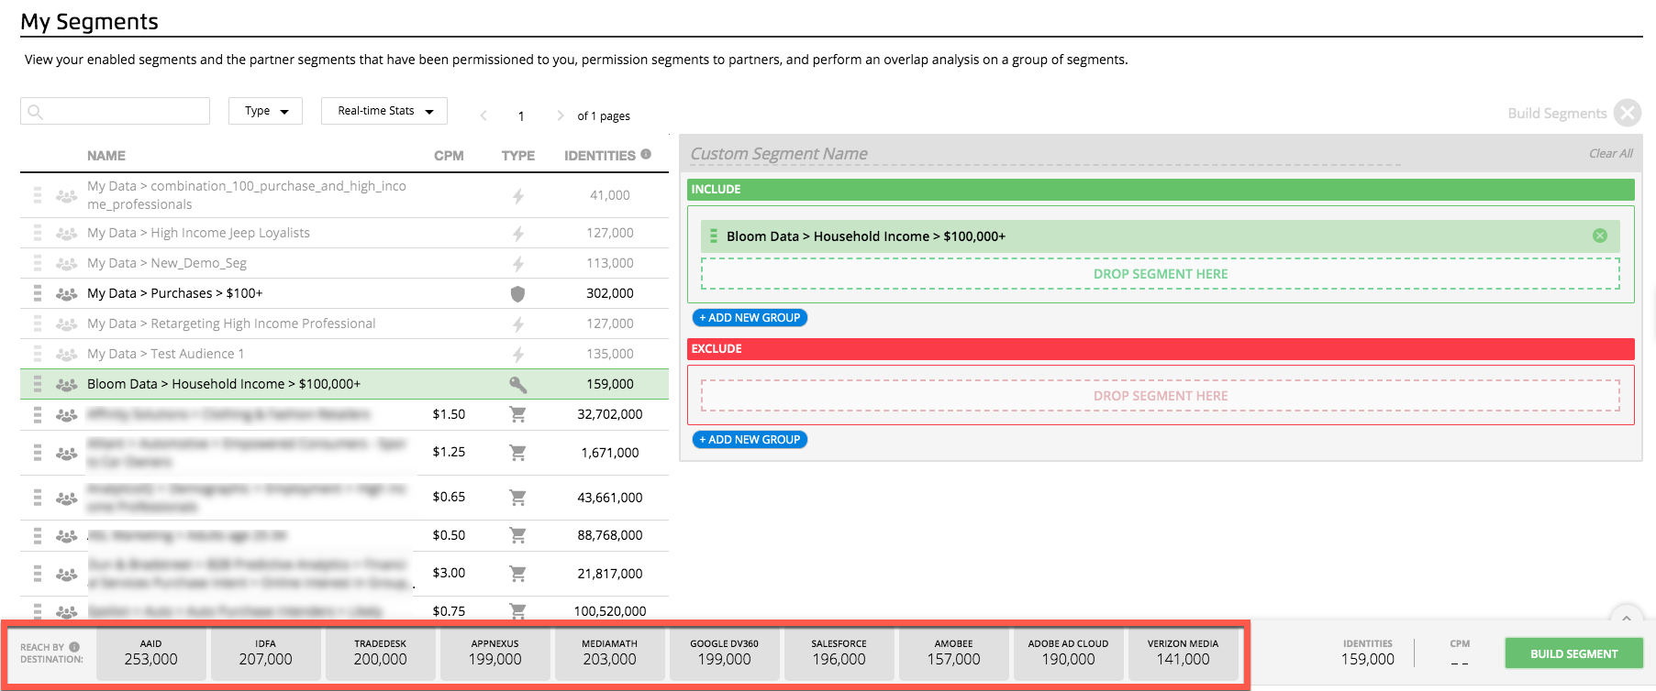The image size is (1656, 691).
Task: Collapse the bottom bar with chevron button
Action: 1626,619
